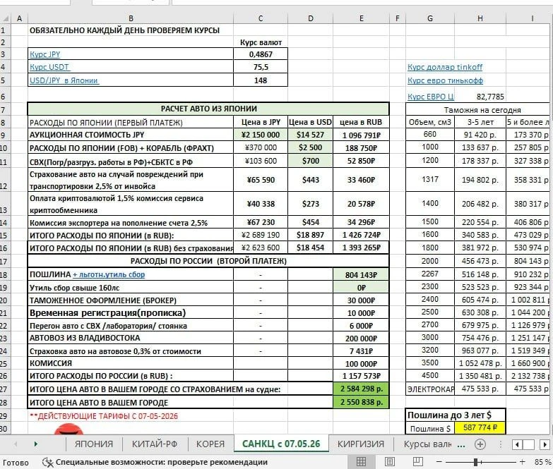Click previous sheet navigation arrow
553x469 pixels.
(x=16, y=444)
